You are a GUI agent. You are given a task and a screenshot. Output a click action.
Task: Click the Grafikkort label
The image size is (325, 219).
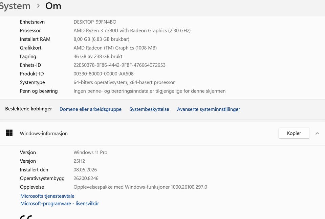click(x=30, y=48)
